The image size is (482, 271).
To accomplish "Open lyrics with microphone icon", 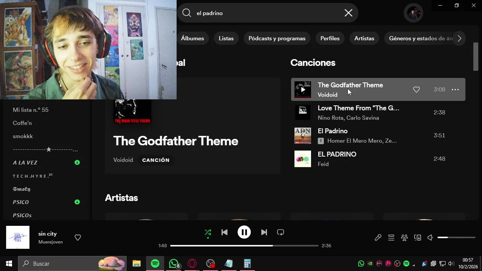I will (378, 238).
